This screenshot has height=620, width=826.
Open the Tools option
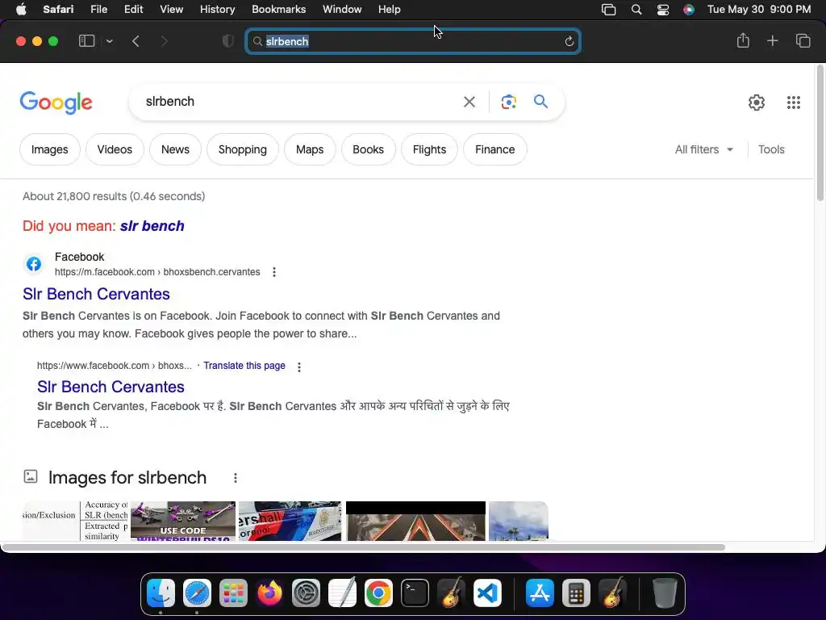coord(771,149)
